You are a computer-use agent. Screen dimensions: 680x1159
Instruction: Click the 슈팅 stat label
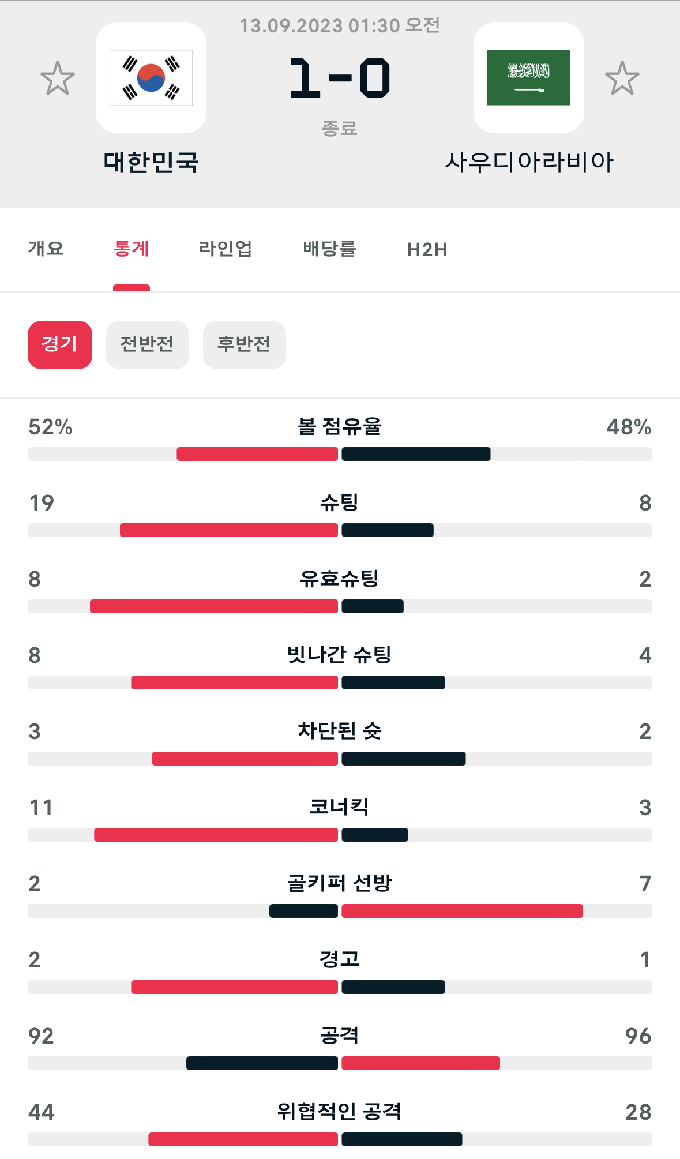tap(340, 502)
